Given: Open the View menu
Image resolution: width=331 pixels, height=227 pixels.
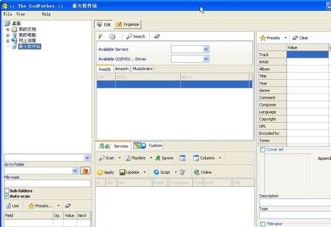Looking at the screenshot, I should coord(20,14).
